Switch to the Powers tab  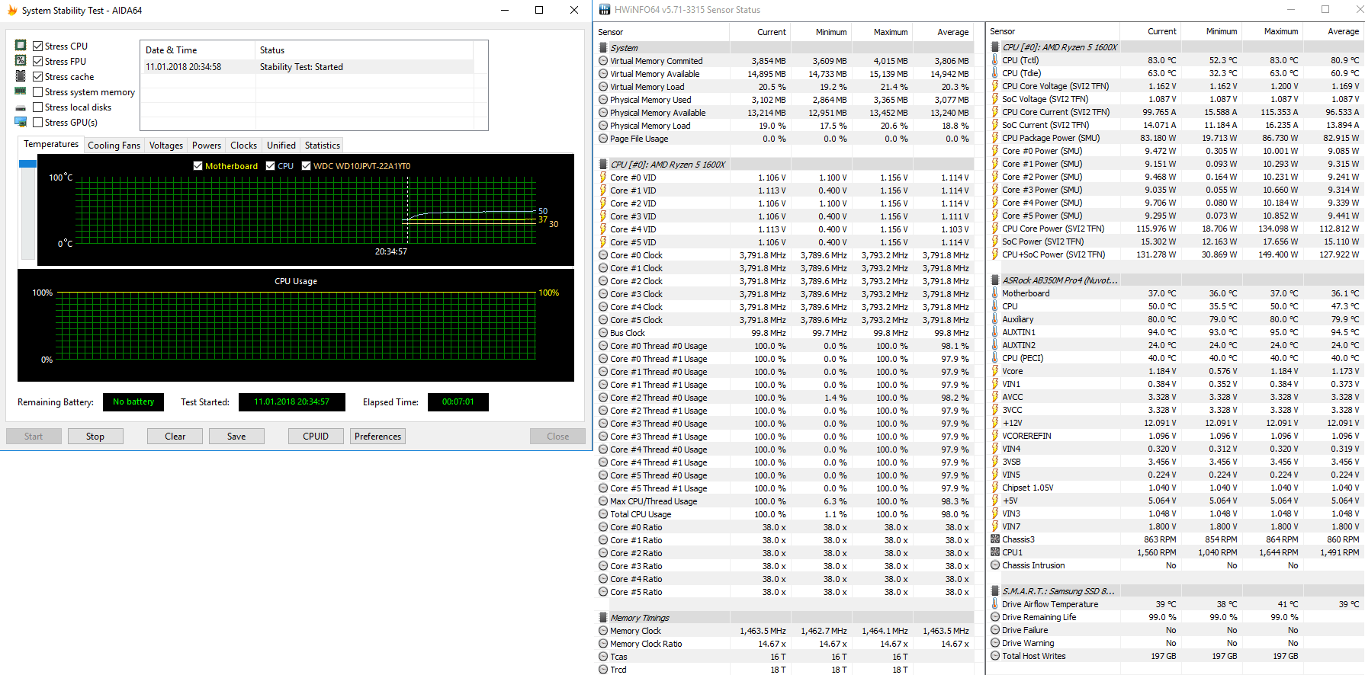pyautogui.click(x=207, y=146)
